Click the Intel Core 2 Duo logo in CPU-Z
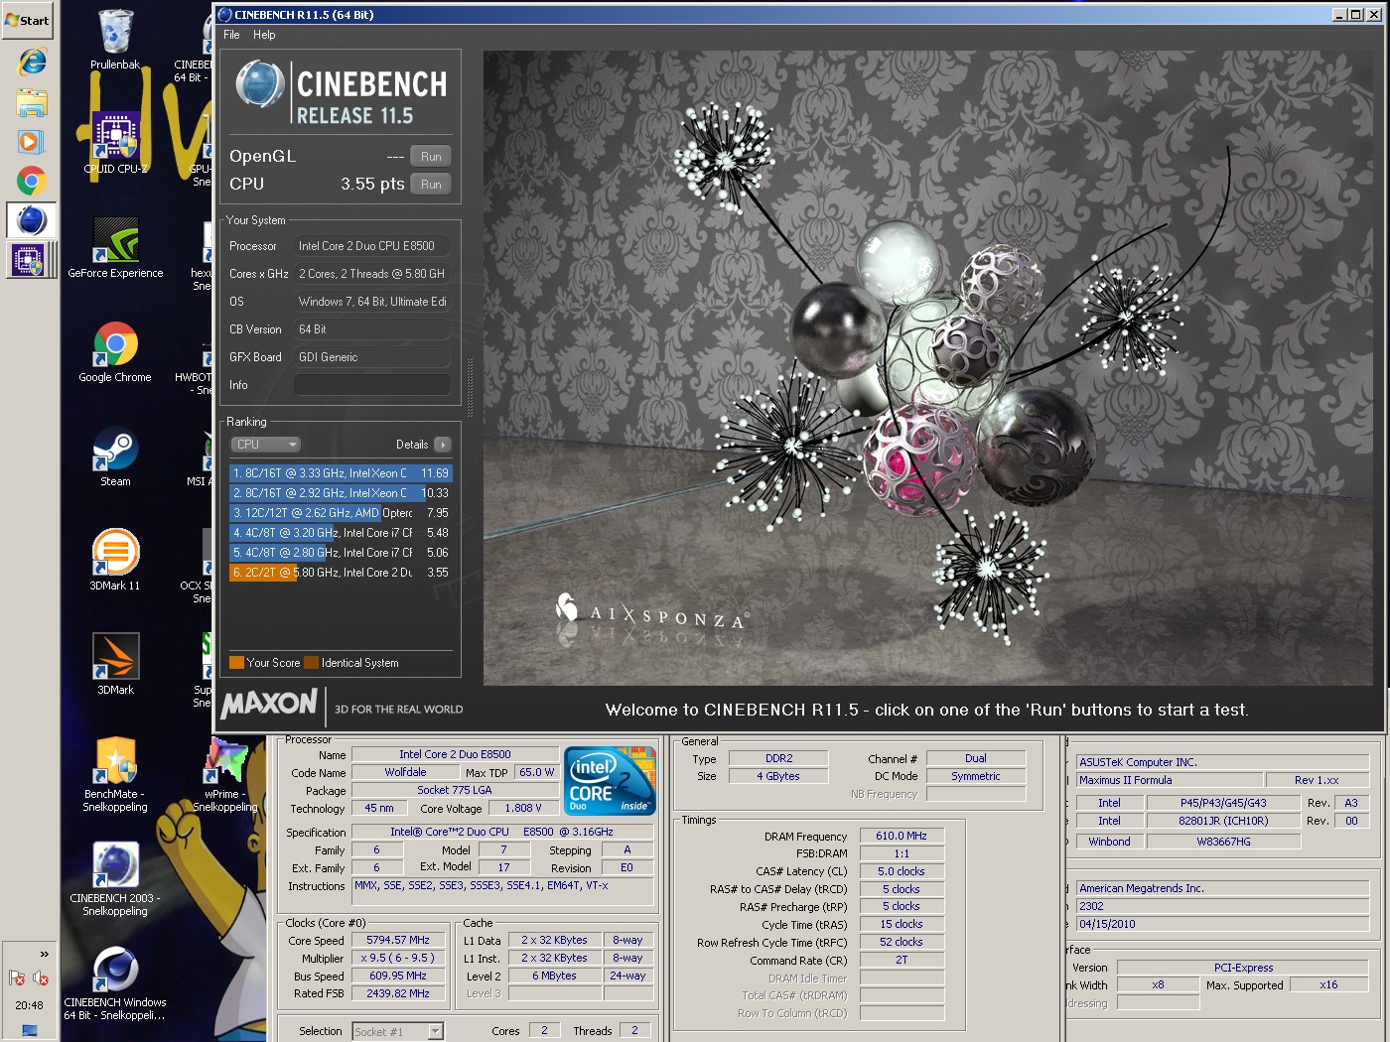This screenshot has height=1042, width=1390. (x=610, y=781)
